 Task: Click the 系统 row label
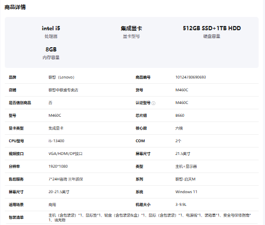(139, 192)
